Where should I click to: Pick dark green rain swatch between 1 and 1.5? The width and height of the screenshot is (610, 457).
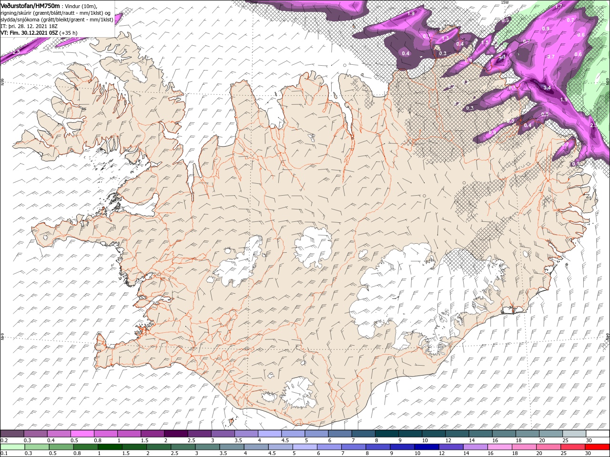point(110,447)
